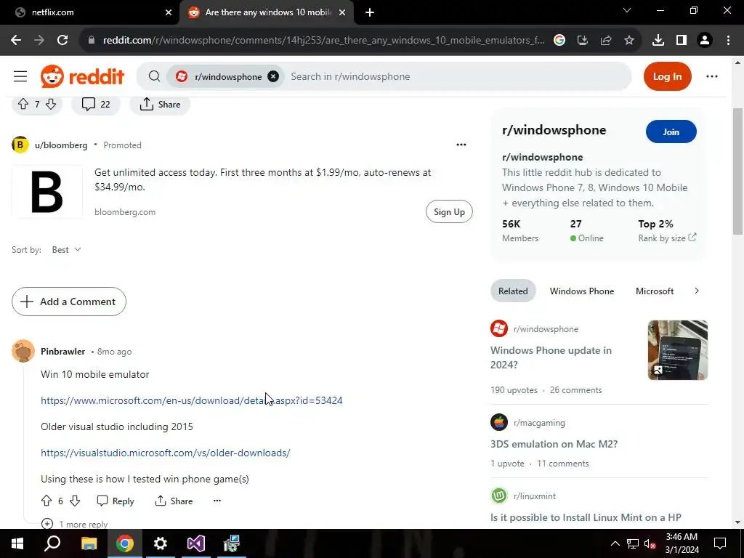Click the Google icon in address bar
This screenshot has height=558, width=744.
pos(559,41)
